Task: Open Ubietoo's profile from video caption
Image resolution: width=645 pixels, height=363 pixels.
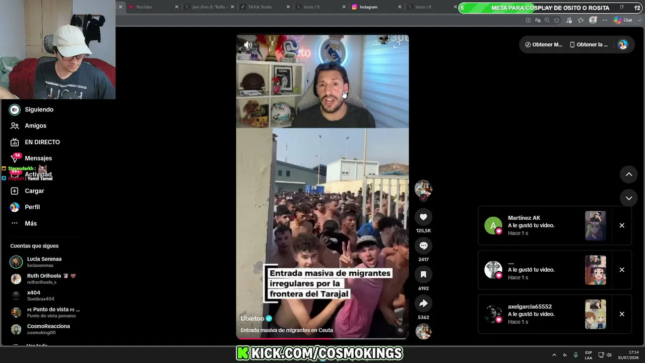Action: click(x=252, y=319)
